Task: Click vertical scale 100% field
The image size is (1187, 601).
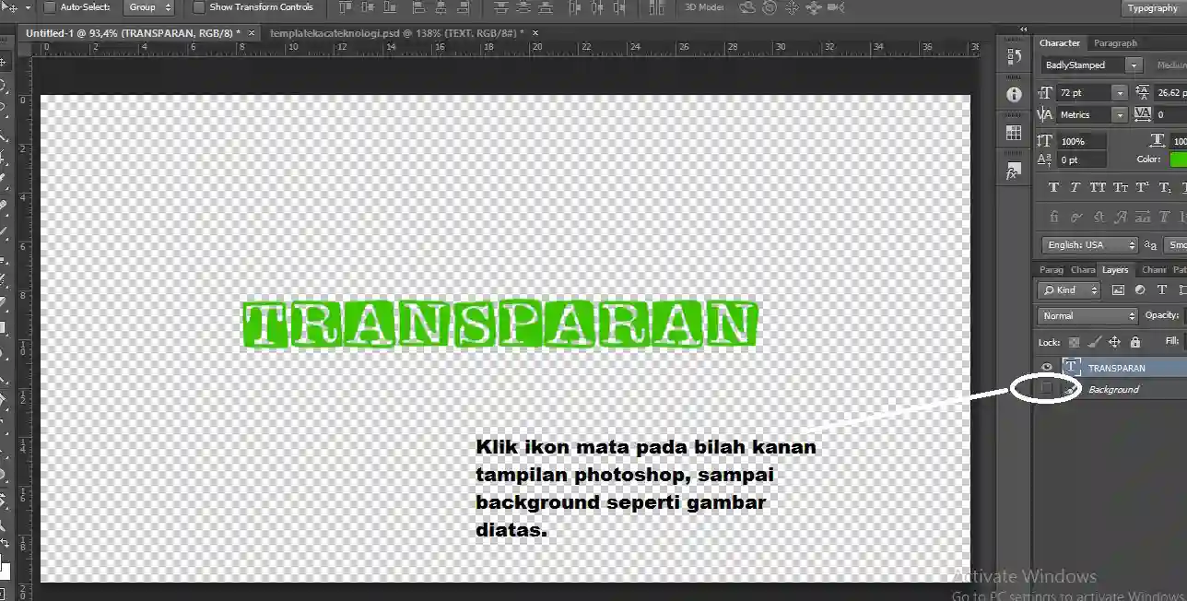Action: coord(1081,142)
